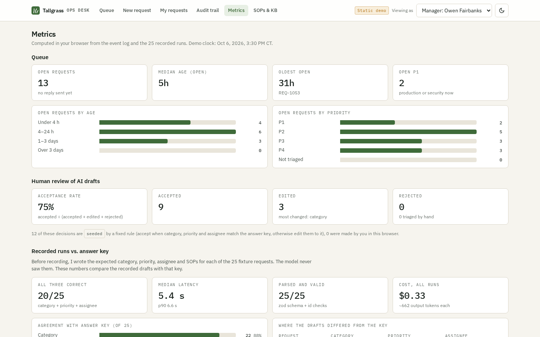540x337 pixels.
Task: Click the 'OPS DESK' label in header
Action: coord(78,10)
